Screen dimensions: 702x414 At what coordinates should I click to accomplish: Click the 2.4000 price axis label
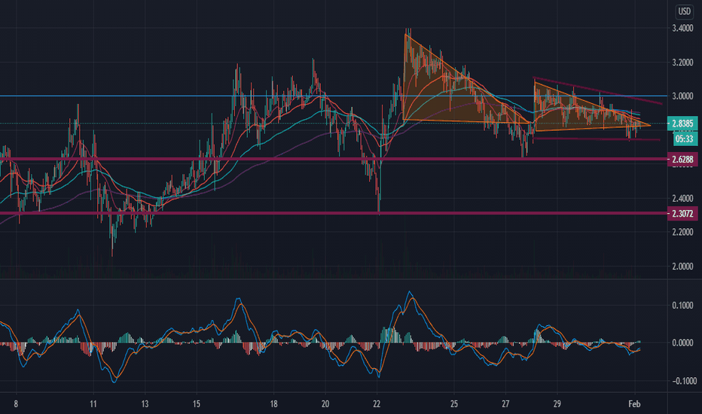pos(682,198)
